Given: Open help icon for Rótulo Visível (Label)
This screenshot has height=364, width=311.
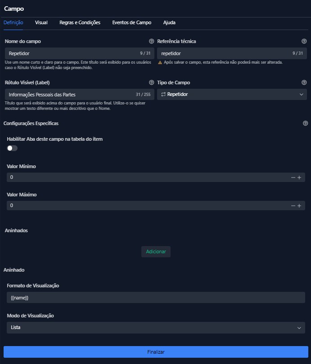Looking at the screenshot, I should tap(152, 82).
